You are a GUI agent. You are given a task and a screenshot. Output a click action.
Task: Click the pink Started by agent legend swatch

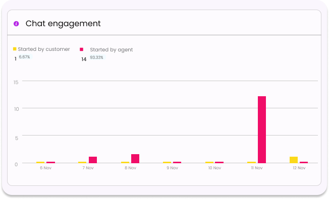tap(81, 49)
